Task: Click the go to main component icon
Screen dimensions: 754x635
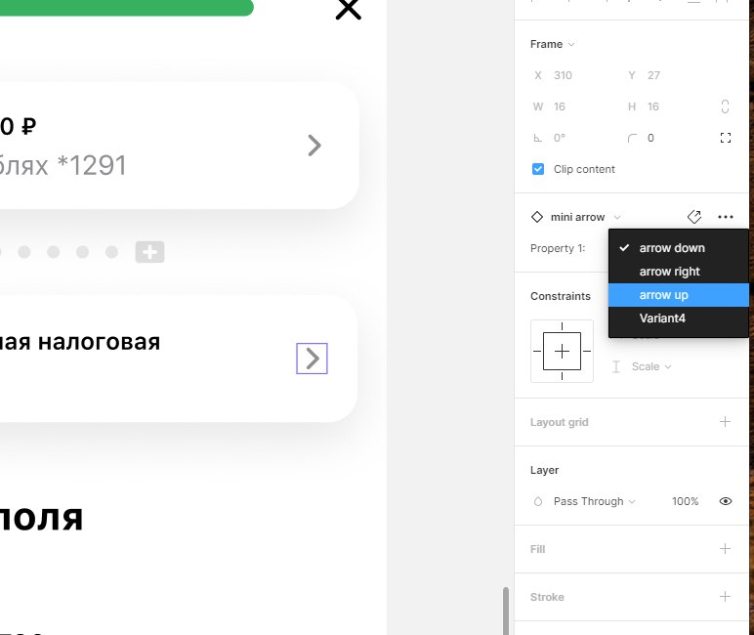Action: coord(693,217)
